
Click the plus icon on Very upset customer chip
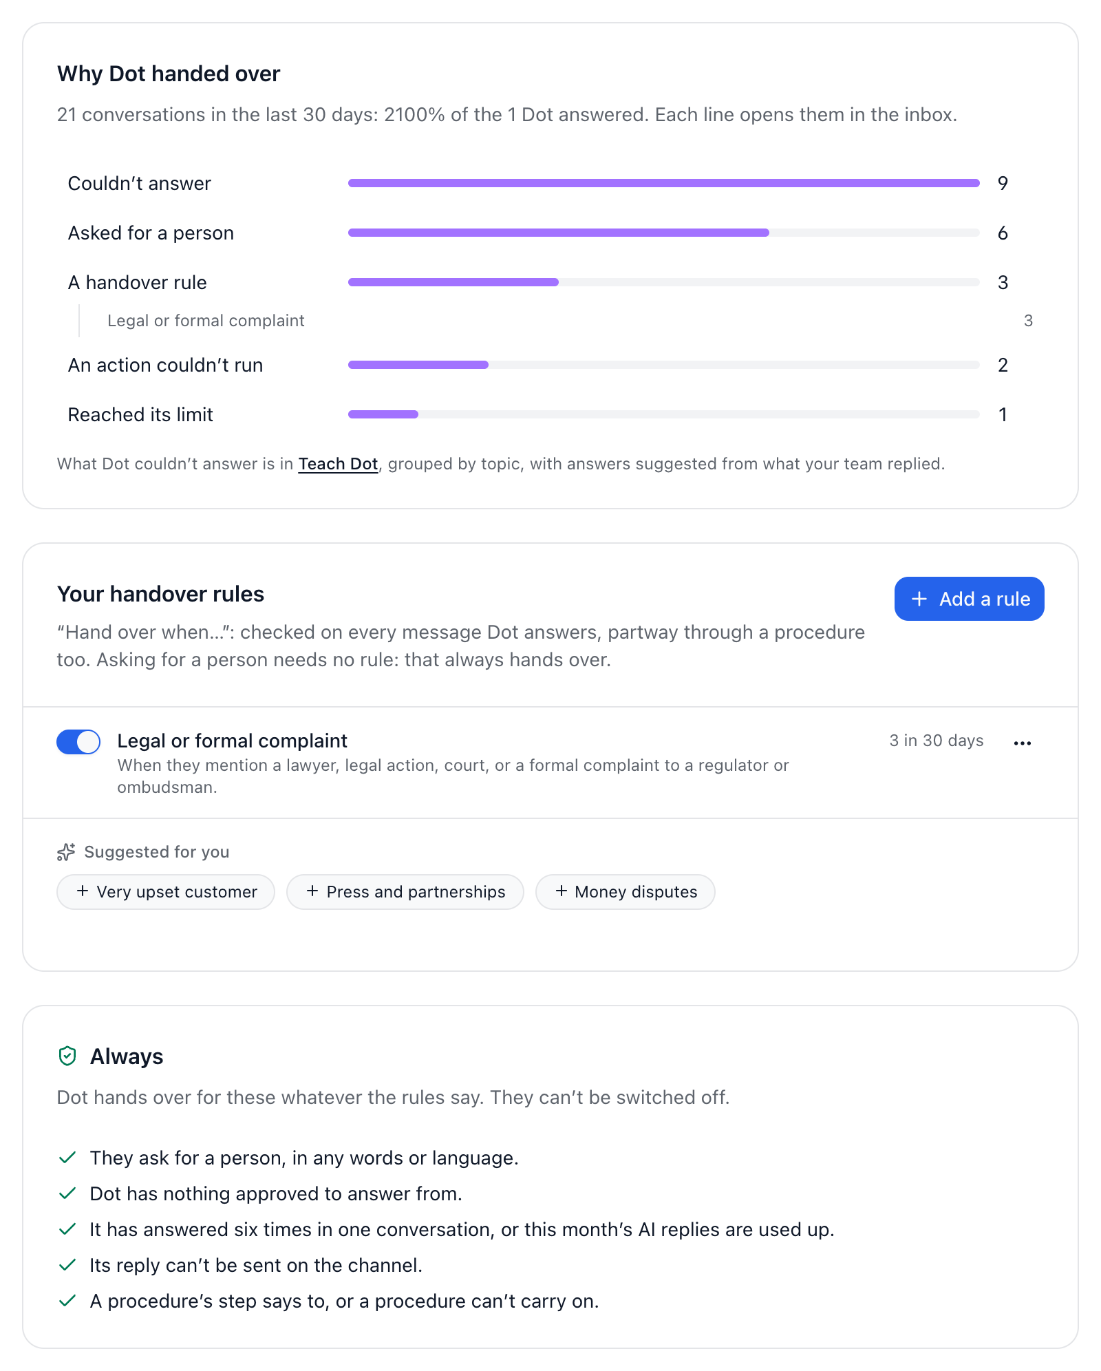[x=83, y=891]
